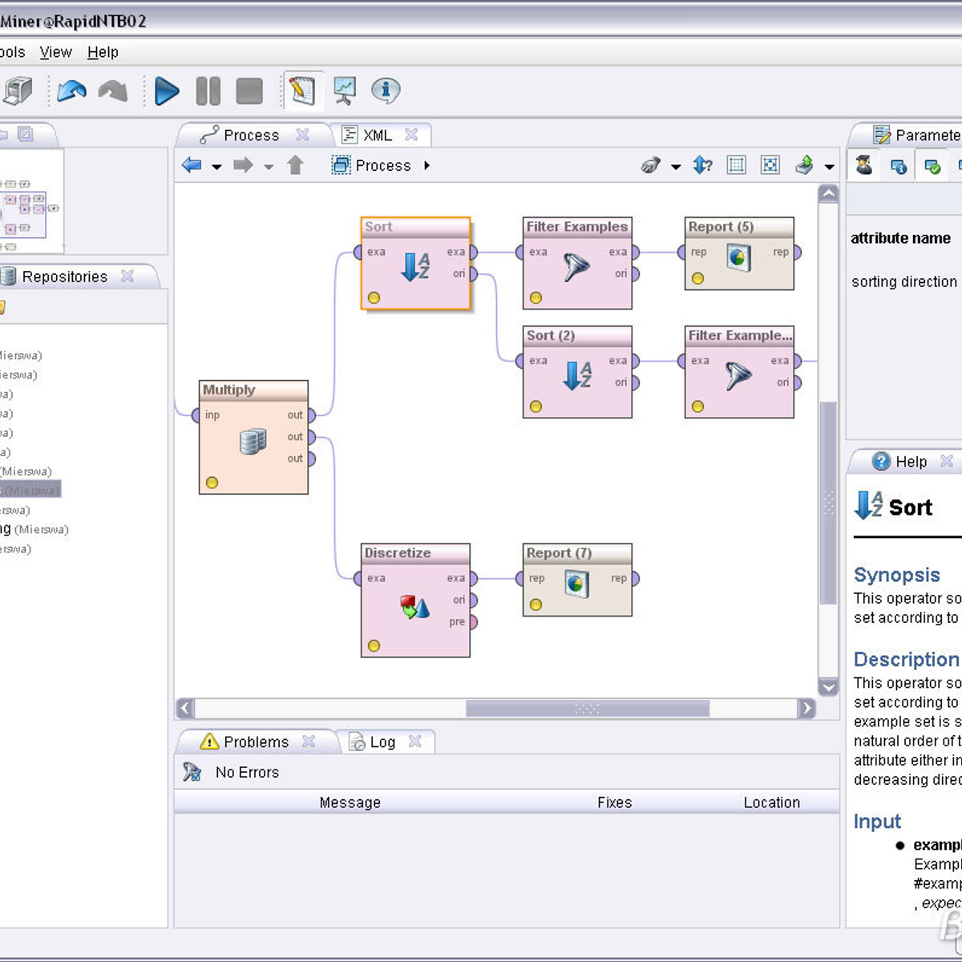Image resolution: width=962 pixels, height=962 pixels.
Task: Click the Fixes column header
Action: tap(614, 802)
